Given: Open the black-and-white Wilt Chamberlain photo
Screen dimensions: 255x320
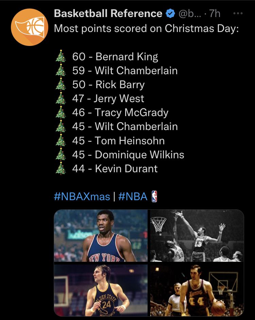Looking at the screenshot, I should coord(197,236).
